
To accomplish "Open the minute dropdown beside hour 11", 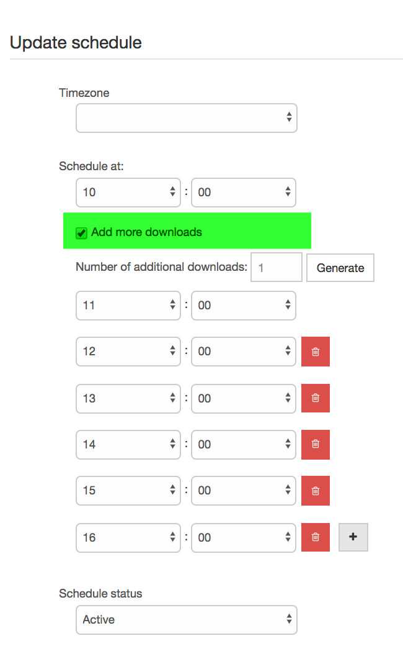I will (244, 306).
